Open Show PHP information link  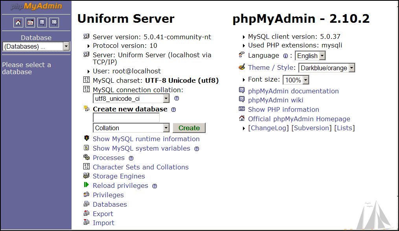pos(283,109)
